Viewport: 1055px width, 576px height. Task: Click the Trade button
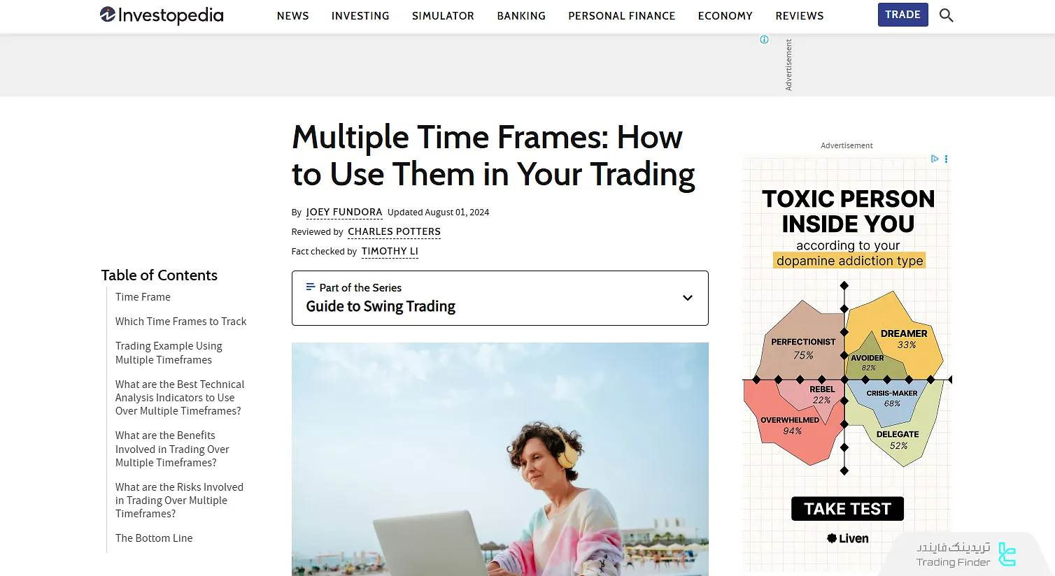pyautogui.click(x=902, y=15)
